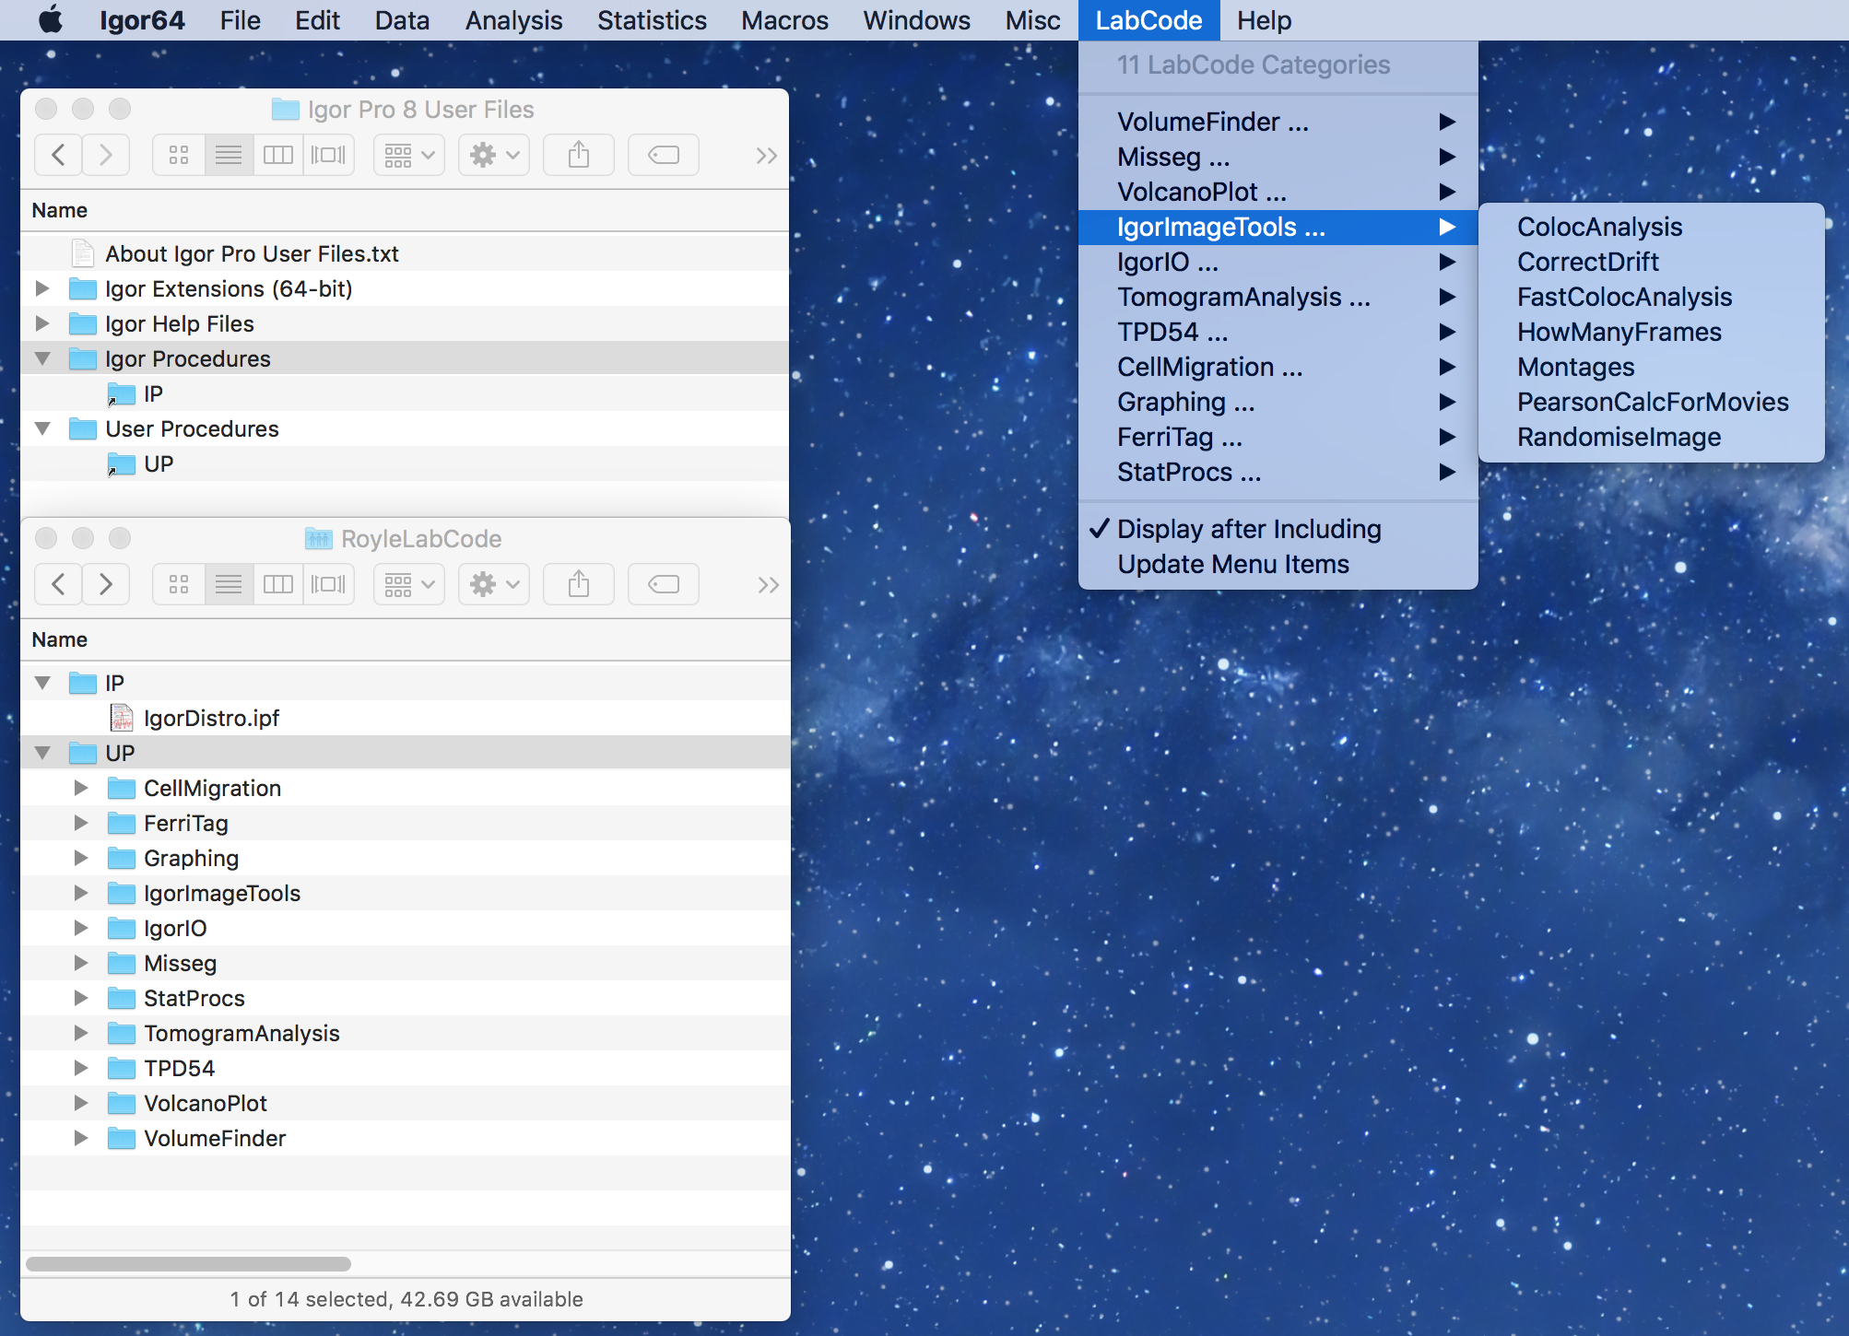The width and height of the screenshot is (1849, 1336).
Task: Choose ColocAnalysis from submenu
Action: pos(1651,227)
